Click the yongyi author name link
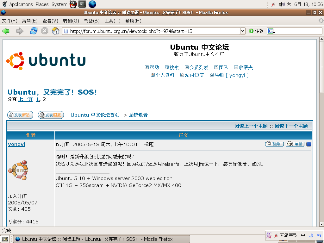The width and height of the screenshot is (324, 243). coord(16,144)
